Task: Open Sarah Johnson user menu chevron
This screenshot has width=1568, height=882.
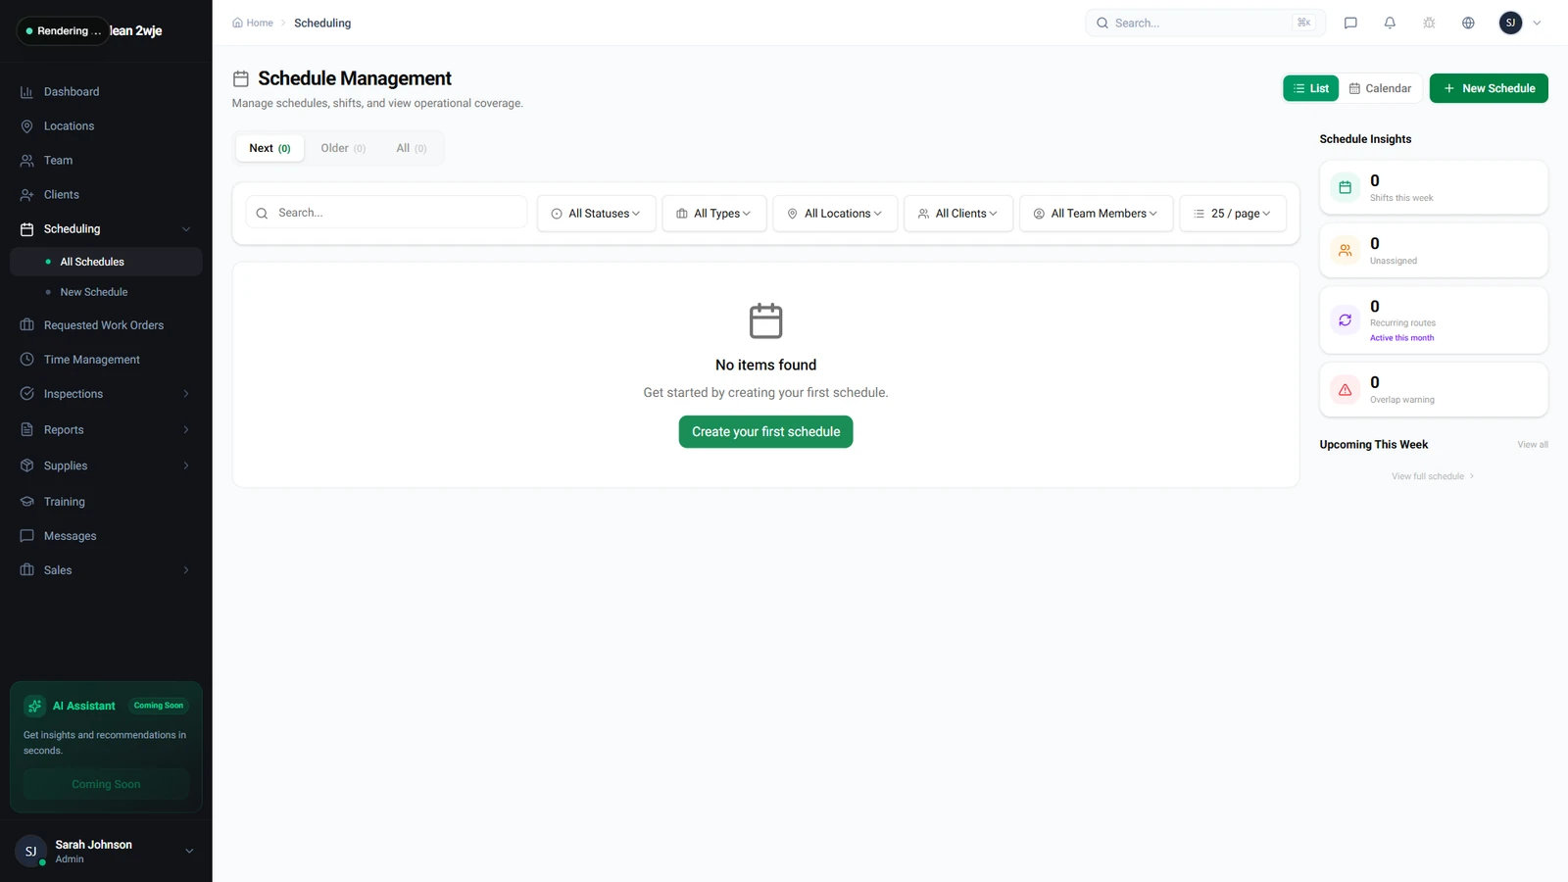Action: pos(189,851)
